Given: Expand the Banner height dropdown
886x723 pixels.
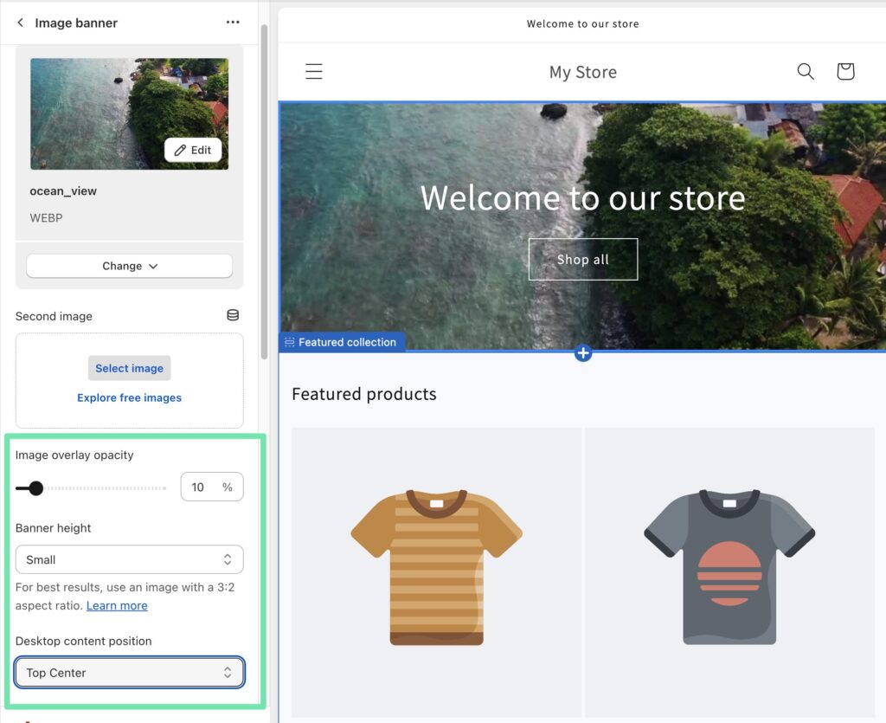Looking at the screenshot, I should tap(130, 559).
